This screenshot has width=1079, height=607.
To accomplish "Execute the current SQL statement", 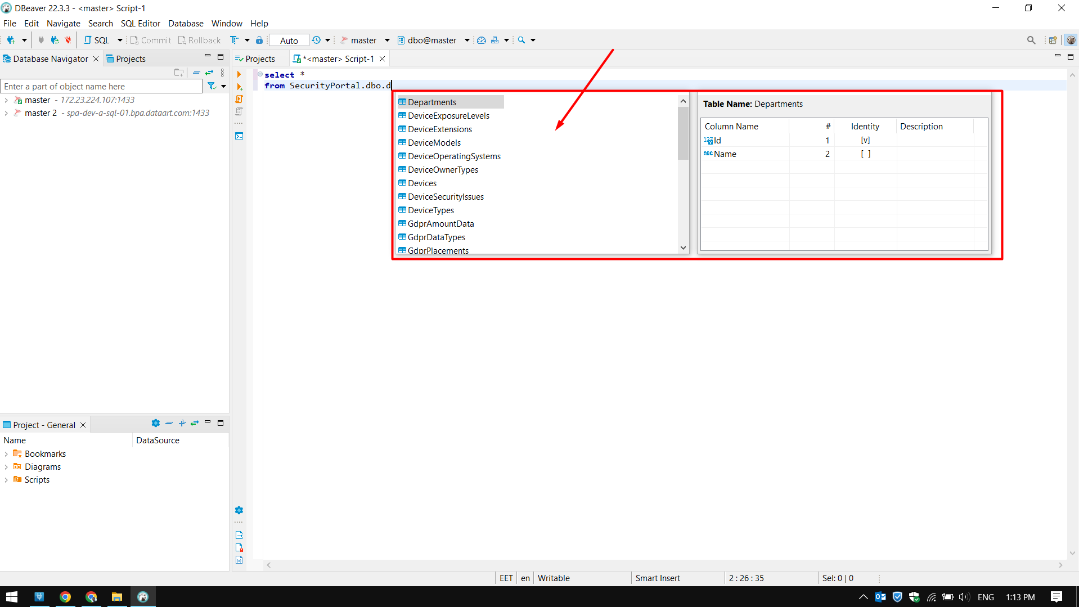I will click(x=239, y=74).
